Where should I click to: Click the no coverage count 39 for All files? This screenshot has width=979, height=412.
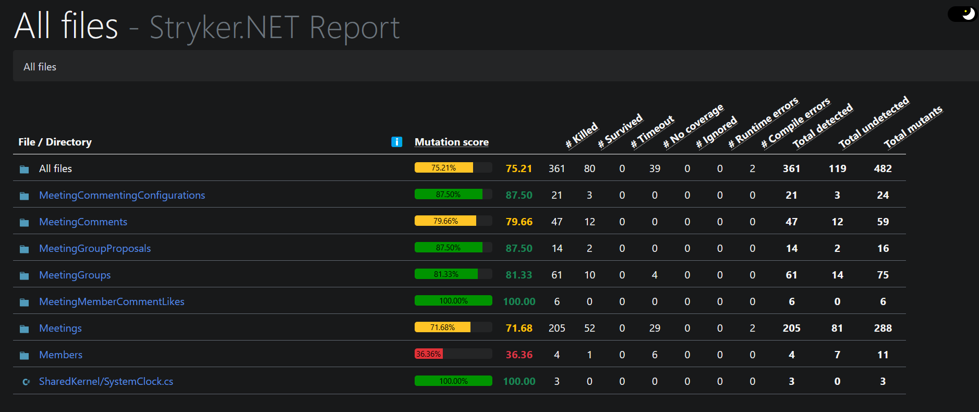[655, 168]
